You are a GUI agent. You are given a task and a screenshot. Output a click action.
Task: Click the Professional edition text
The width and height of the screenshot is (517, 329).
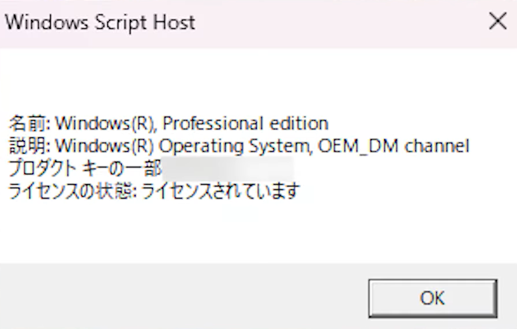(246, 124)
